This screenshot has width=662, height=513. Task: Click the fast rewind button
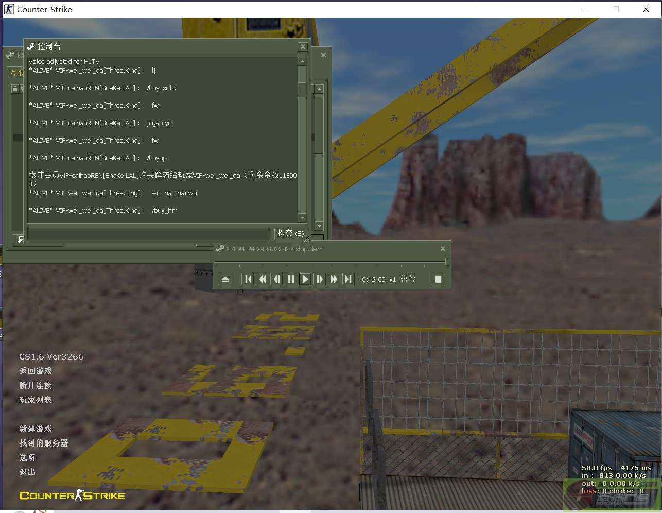pyautogui.click(x=263, y=279)
